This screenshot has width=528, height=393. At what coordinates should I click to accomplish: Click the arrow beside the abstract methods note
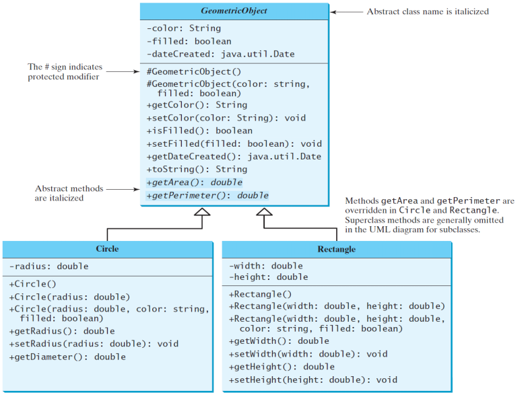123,189
